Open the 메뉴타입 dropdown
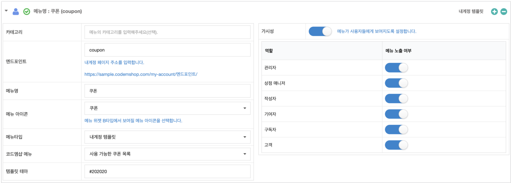 (167, 137)
